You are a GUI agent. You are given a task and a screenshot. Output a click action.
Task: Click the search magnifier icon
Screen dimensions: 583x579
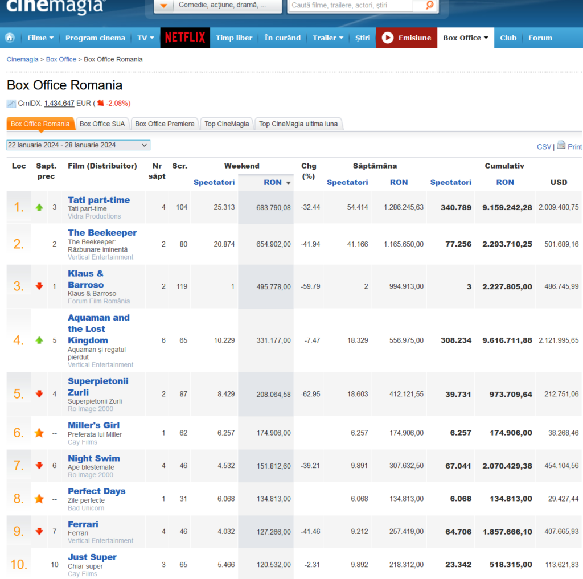(429, 5)
